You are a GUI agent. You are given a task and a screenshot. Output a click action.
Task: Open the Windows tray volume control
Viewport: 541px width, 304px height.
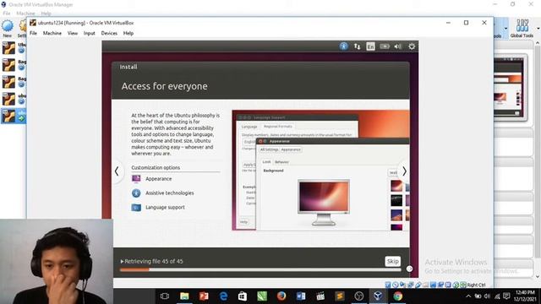point(487,296)
